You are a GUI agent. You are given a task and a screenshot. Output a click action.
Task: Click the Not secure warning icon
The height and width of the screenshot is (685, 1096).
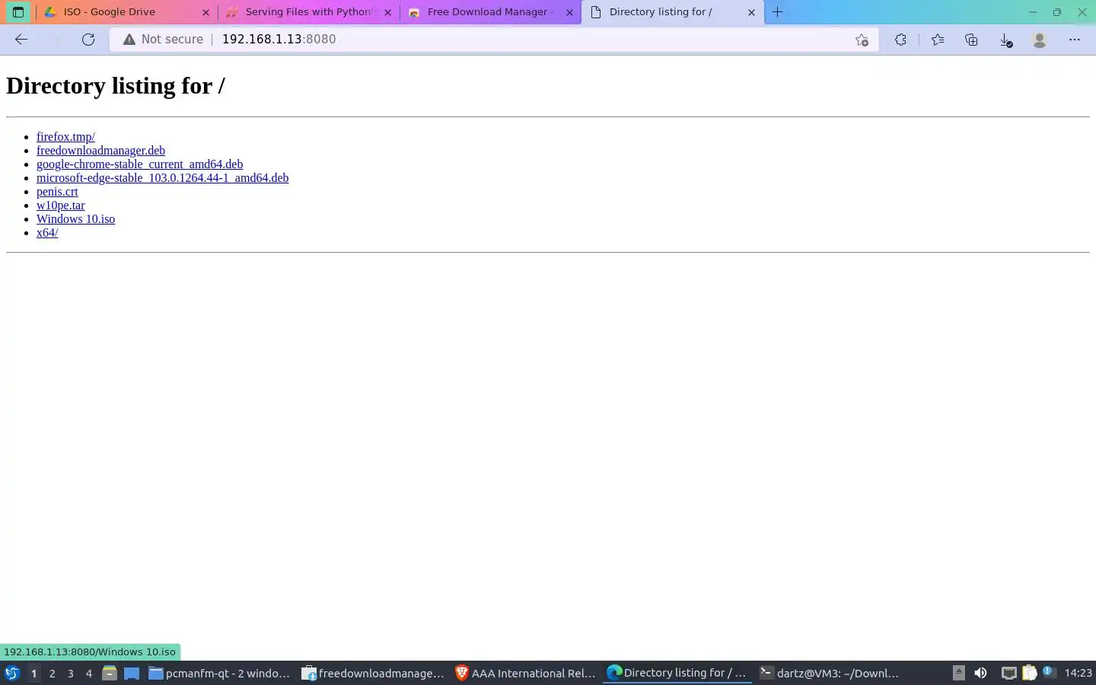coord(129,40)
